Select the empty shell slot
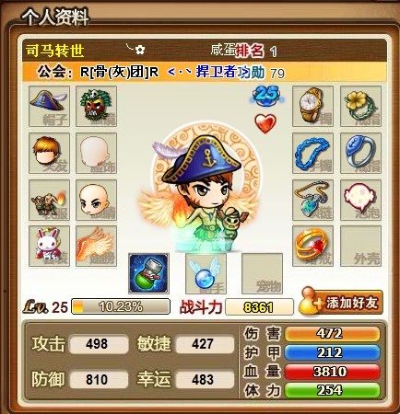The height and width of the screenshot is (414, 400). [360, 246]
